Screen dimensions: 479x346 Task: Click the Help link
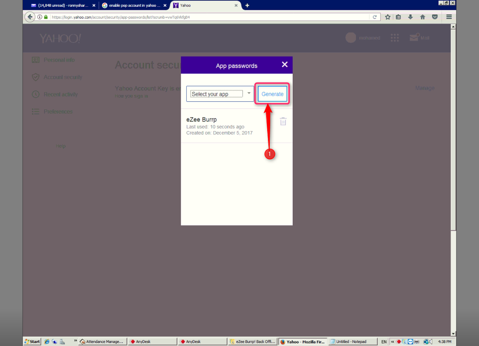[x=61, y=146]
